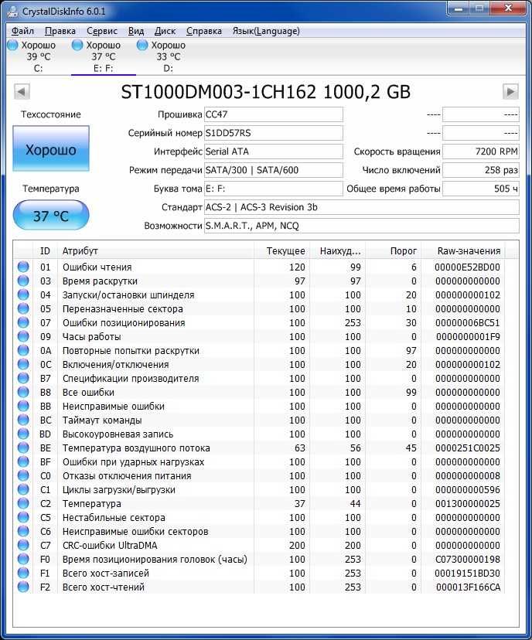Image resolution: width=532 pixels, height=640 pixels.
Task: Click status icon of Ошибки чтения row
Action: tap(23, 267)
